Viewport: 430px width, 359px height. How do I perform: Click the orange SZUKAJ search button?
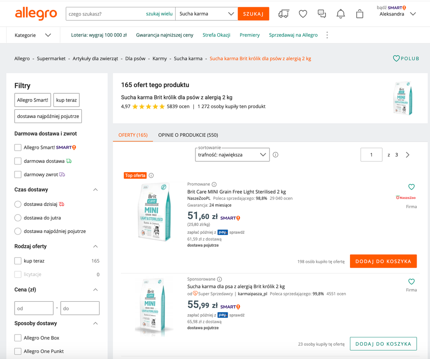coord(253,14)
